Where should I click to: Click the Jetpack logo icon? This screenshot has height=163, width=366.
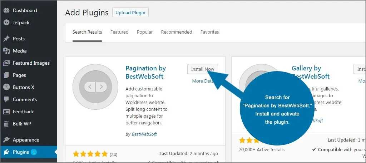pyautogui.click(x=6, y=23)
